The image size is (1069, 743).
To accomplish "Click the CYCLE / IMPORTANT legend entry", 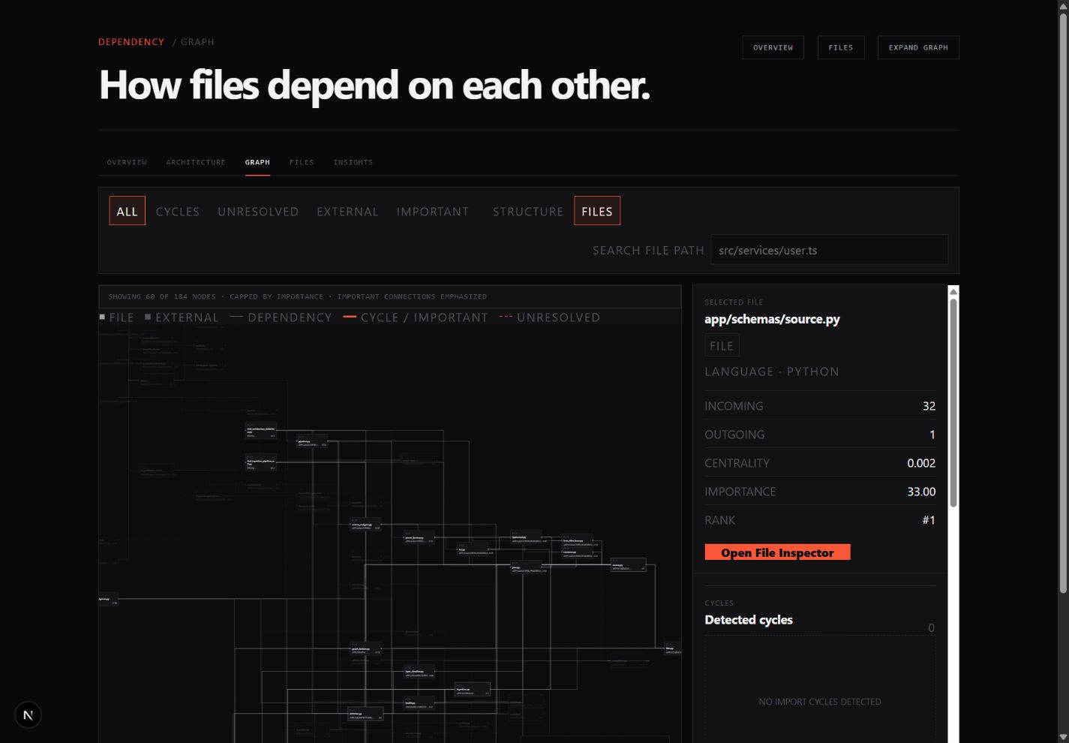I will tap(416, 317).
